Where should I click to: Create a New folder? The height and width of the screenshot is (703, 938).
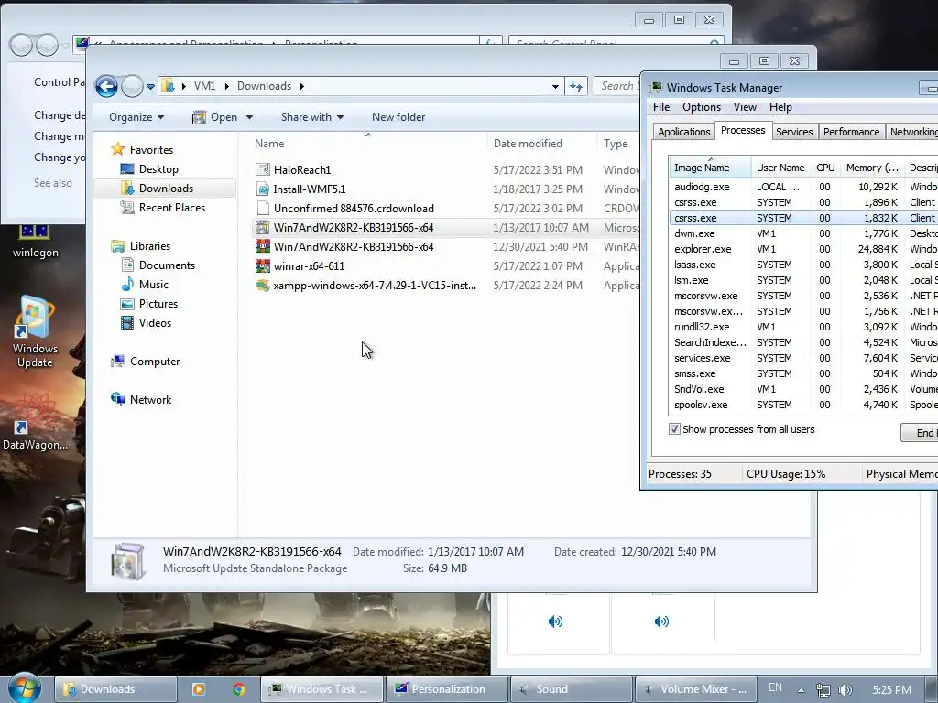point(398,117)
